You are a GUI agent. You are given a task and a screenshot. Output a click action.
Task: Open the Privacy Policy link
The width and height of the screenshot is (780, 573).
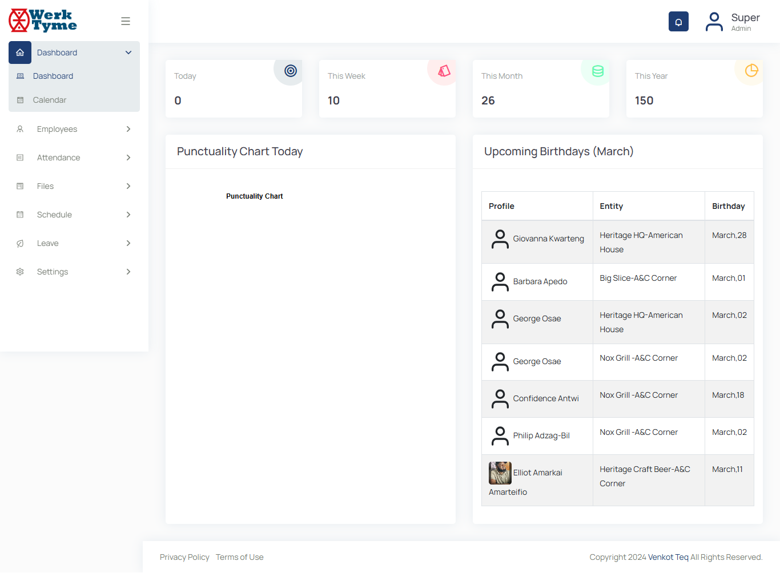[x=184, y=557]
